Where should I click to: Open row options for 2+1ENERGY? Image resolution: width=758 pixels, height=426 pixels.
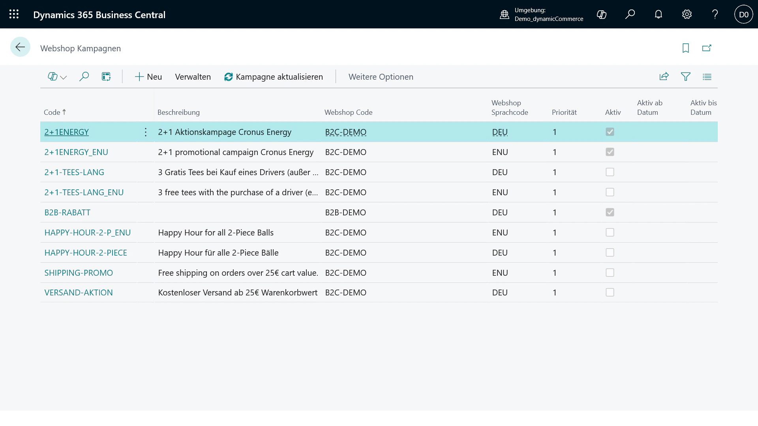coord(146,132)
